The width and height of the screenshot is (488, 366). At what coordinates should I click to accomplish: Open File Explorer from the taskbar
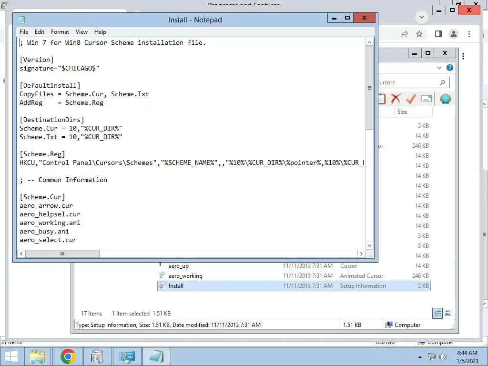pos(37,356)
